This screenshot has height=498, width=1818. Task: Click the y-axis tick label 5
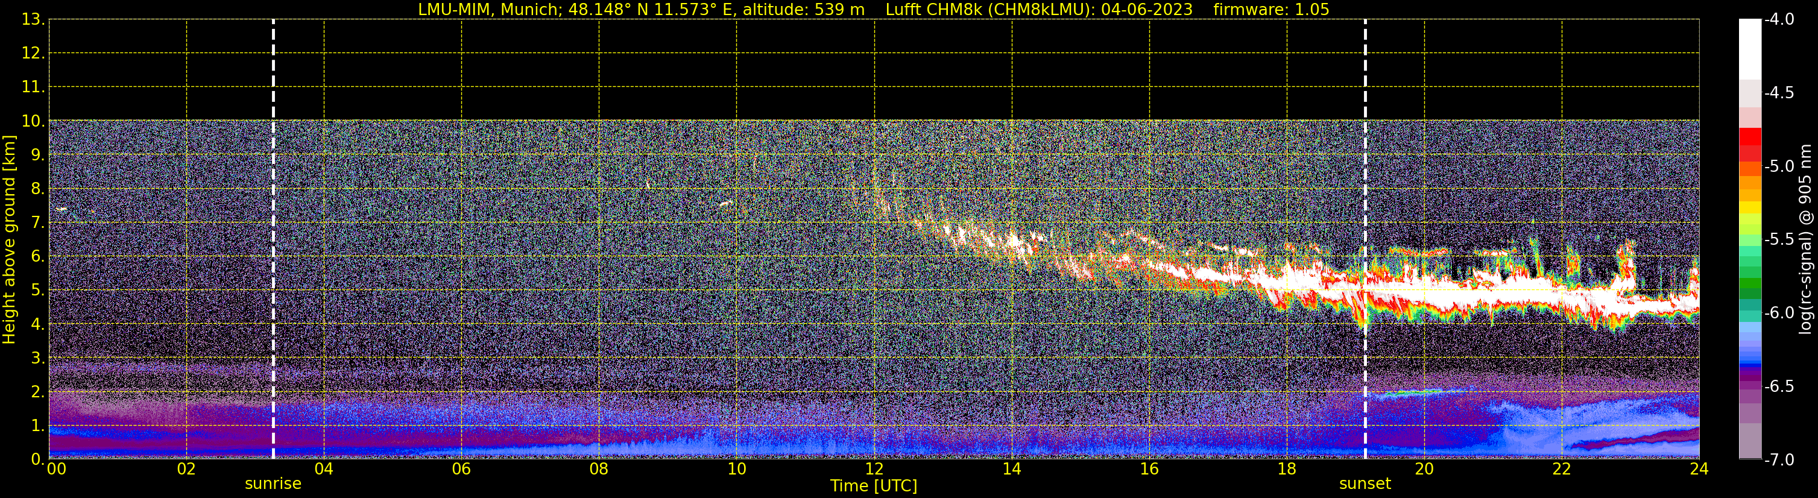[38, 291]
